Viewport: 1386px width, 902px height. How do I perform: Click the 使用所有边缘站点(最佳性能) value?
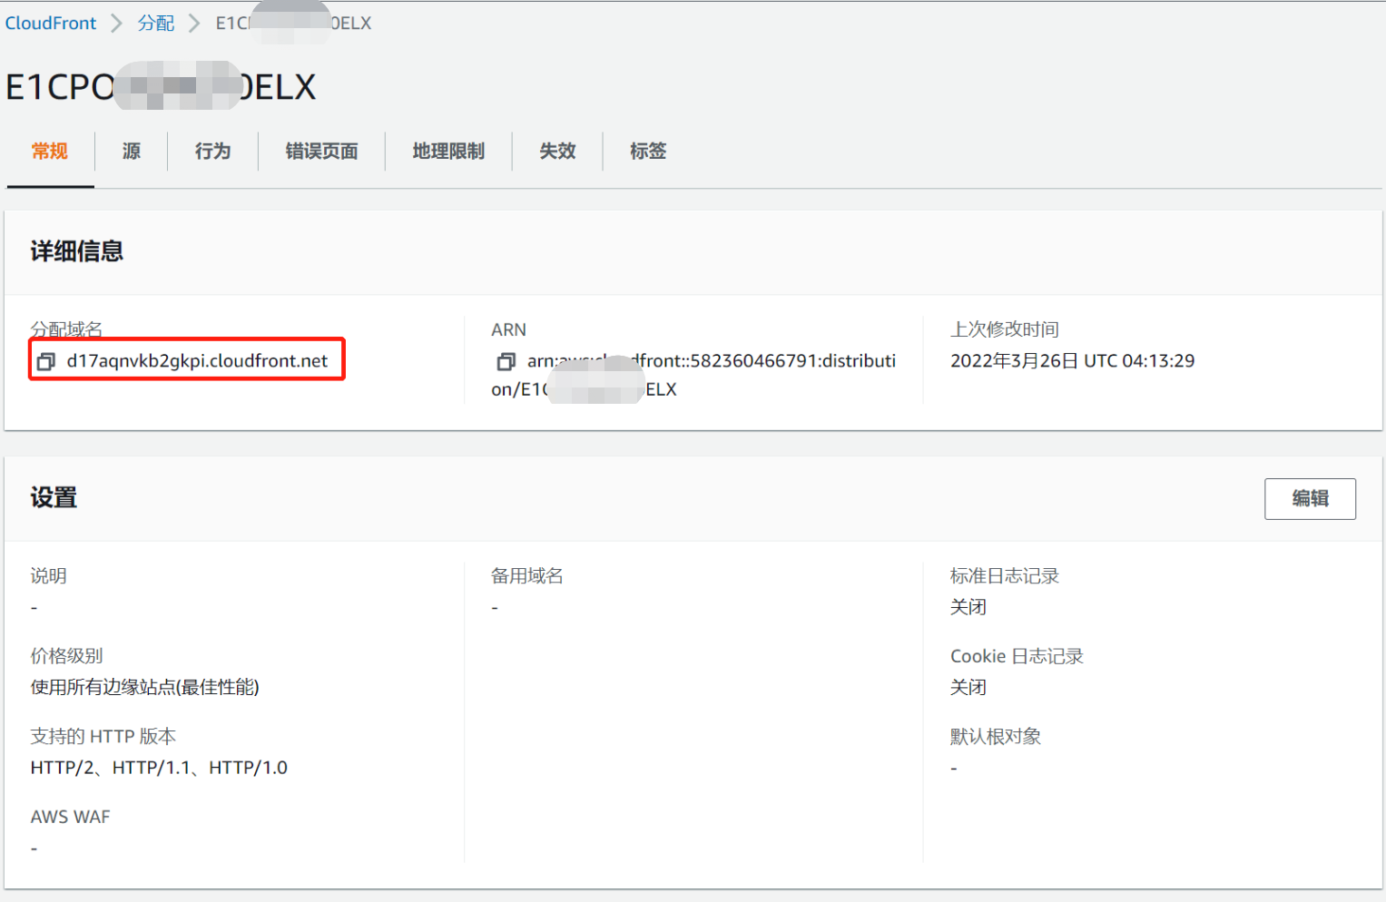click(145, 687)
